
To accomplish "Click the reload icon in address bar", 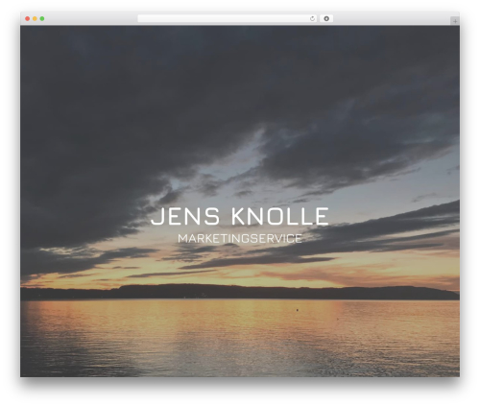I will point(312,18).
